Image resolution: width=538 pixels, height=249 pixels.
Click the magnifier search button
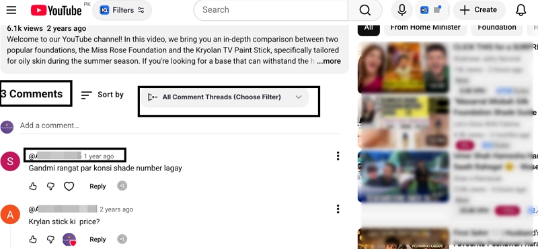[x=365, y=10]
